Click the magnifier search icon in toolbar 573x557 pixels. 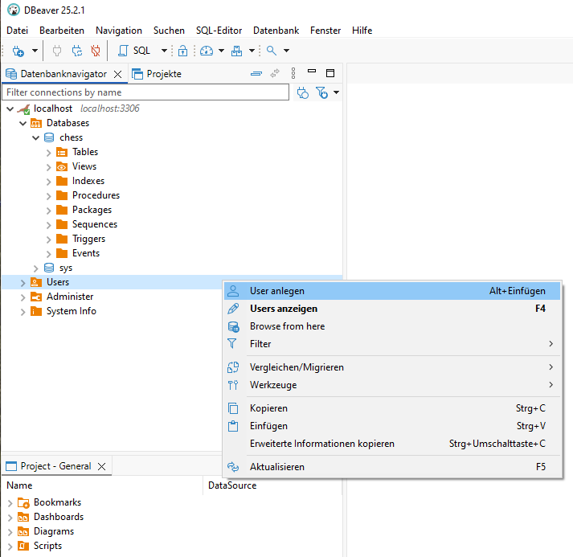tap(272, 51)
